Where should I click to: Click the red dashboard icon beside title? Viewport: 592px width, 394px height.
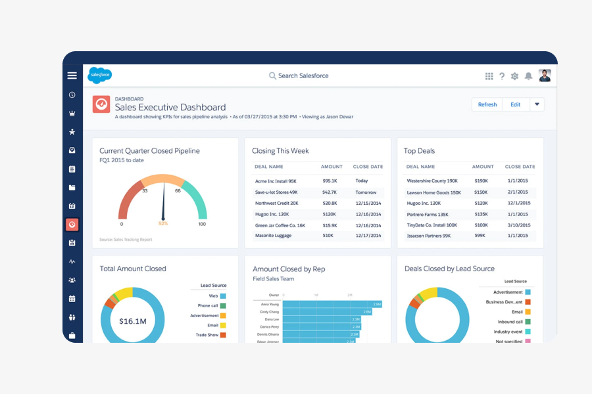101,104
